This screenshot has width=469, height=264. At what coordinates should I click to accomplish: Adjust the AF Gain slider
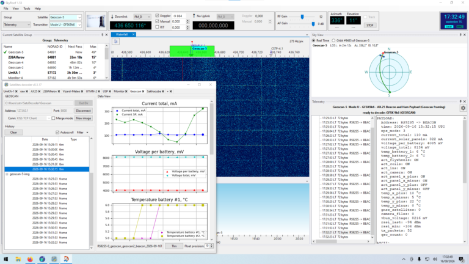coord(313,24)
